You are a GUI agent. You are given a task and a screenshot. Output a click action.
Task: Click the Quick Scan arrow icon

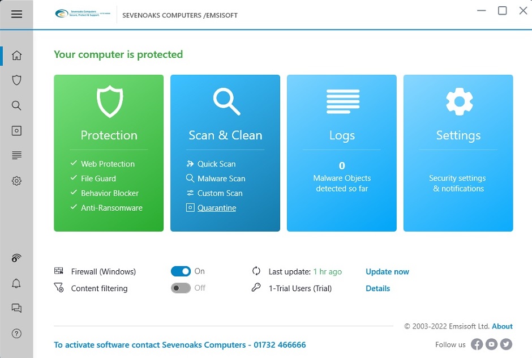190,164
